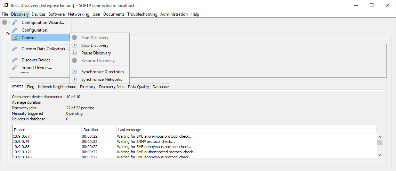
Task: Click the gray toolbar play button
Action: [5, 22]
